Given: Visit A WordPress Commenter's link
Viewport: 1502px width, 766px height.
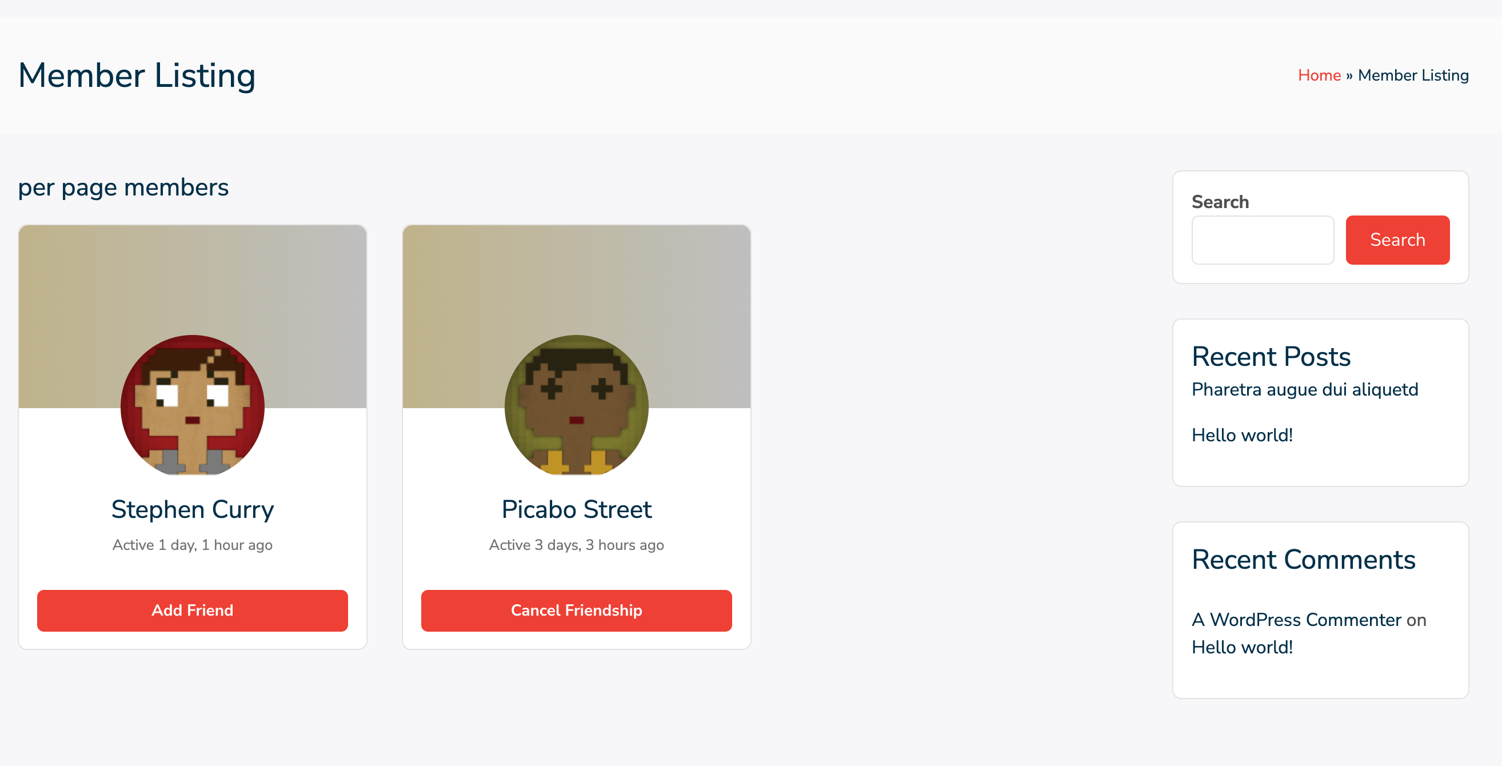Looking at the screenshot, I should click(1296, 620).
